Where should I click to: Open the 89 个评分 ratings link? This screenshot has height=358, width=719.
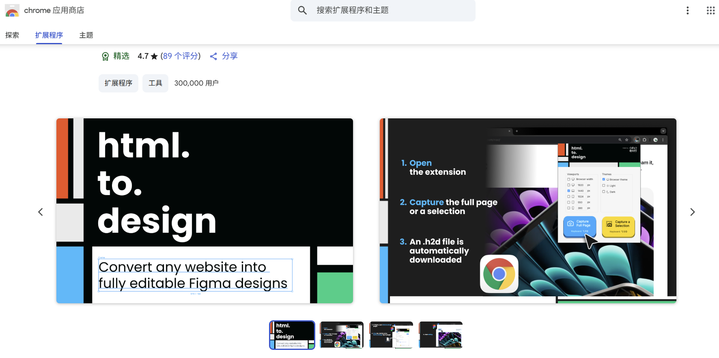pyautogui.click(x=181, y=56)
